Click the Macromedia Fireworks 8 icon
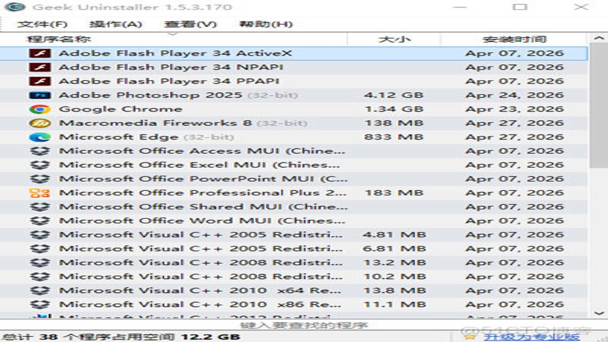 (x=39, y=123)
